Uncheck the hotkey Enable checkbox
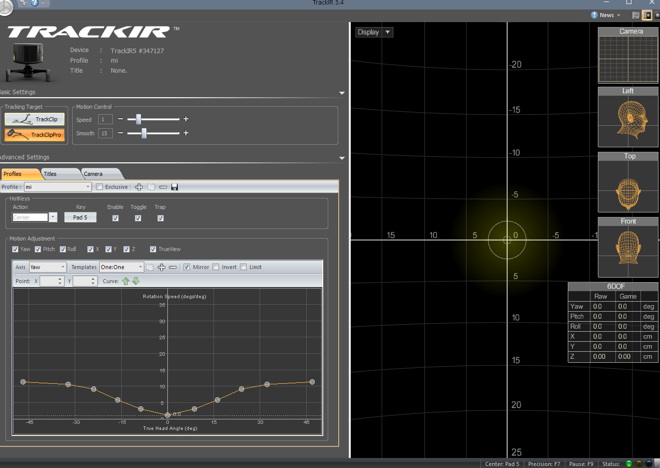The height and width of the screenshot is (468, 660). (x=115, y=218)
